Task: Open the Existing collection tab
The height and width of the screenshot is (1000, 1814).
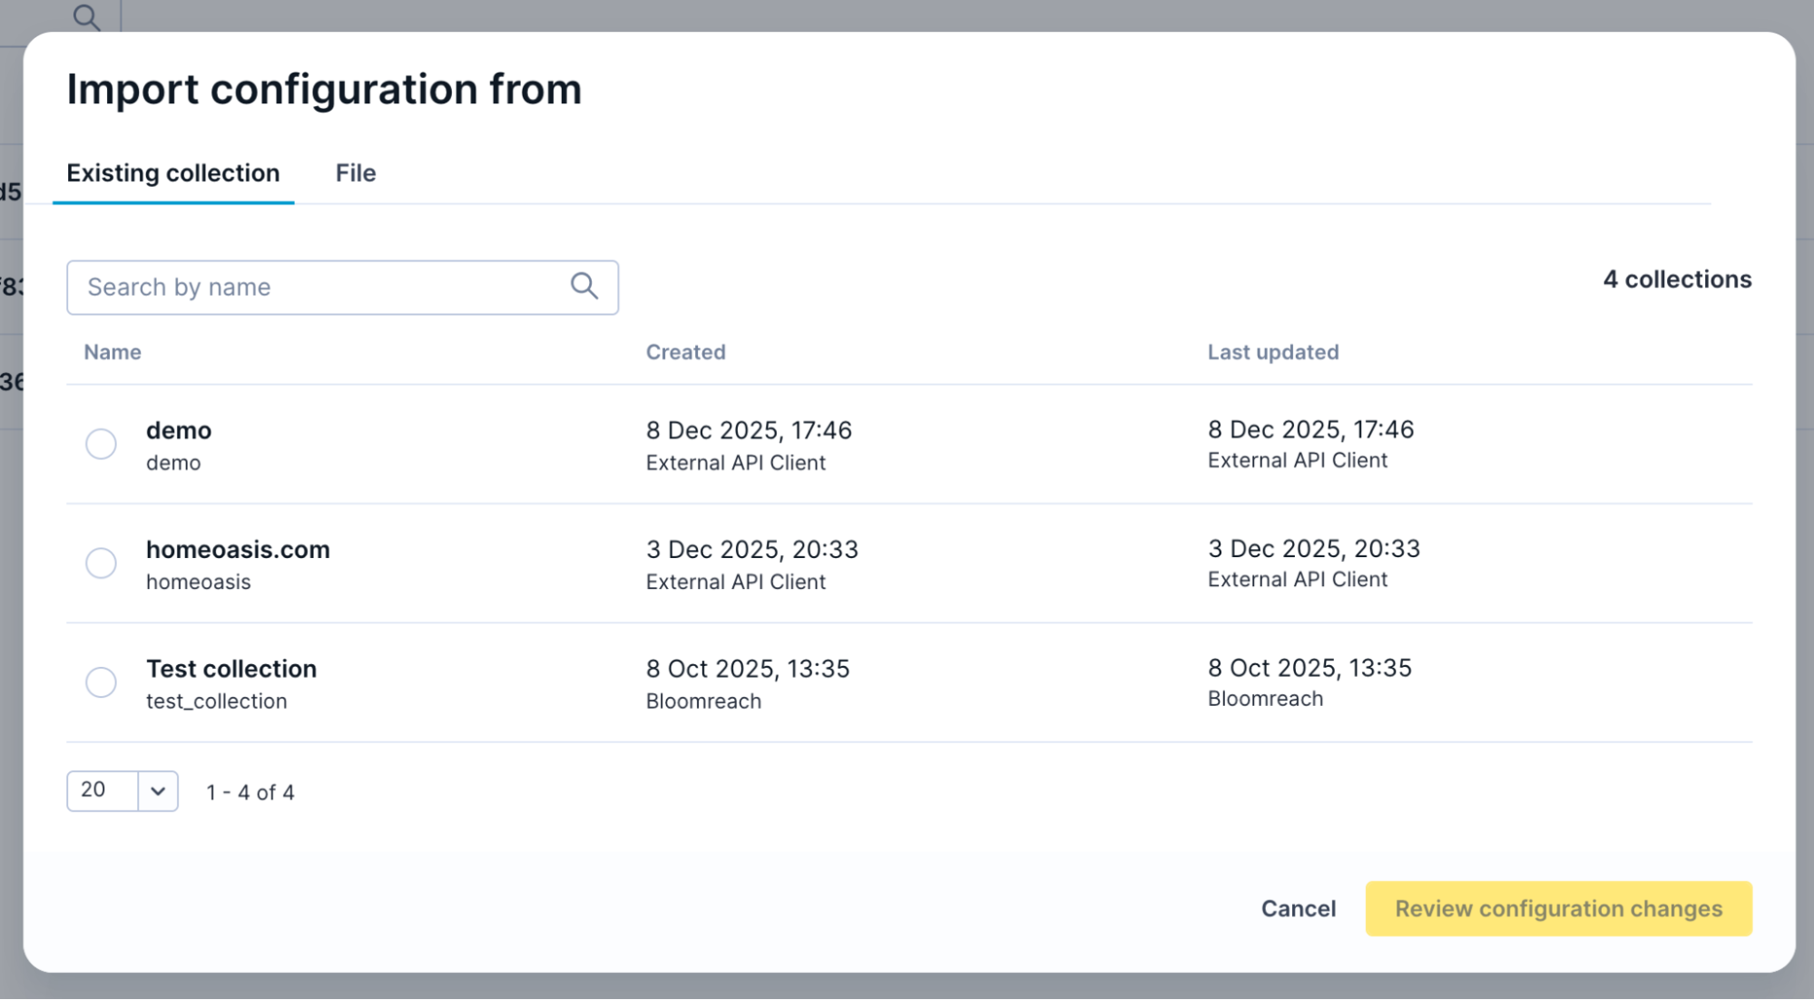Action: 173,173
